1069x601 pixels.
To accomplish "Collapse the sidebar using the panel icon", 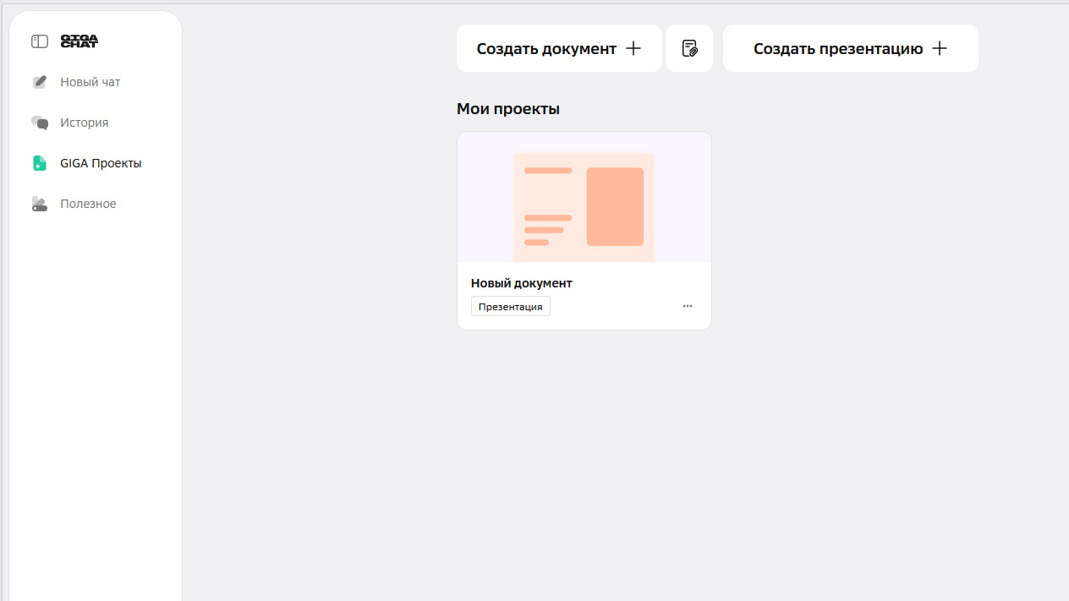I will tap(40, 41).
